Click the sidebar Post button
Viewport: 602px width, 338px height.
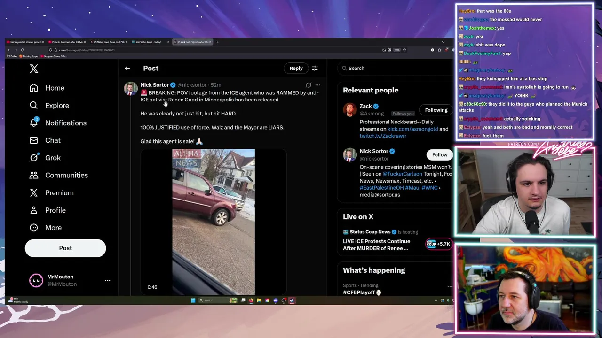(65, 248)
